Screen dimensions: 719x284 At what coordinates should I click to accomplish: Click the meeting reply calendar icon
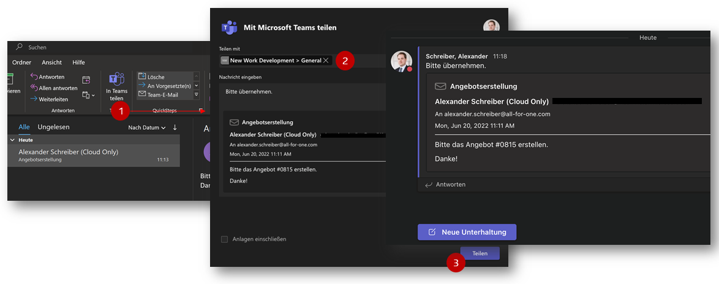point(86,80)
